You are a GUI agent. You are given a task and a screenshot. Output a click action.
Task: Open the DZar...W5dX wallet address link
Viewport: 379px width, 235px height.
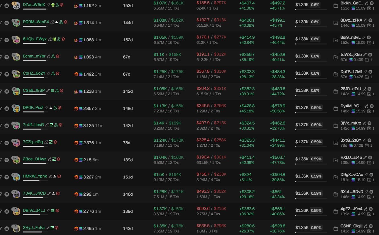pos(34,4)
